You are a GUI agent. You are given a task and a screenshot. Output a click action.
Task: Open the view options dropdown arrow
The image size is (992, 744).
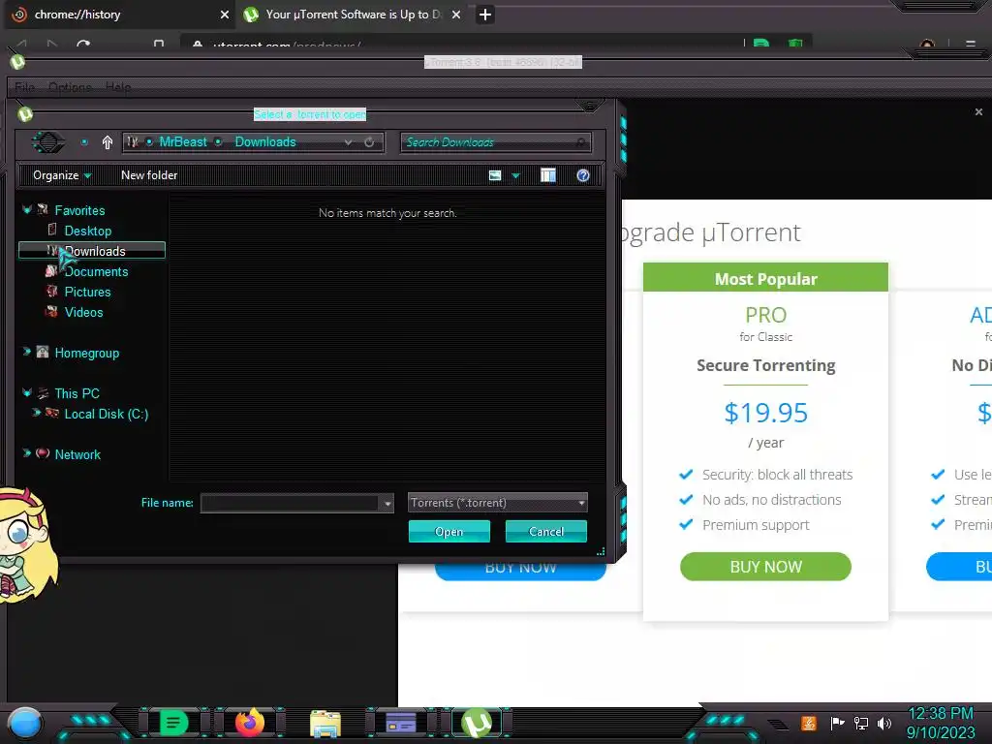tap(515, 176)
